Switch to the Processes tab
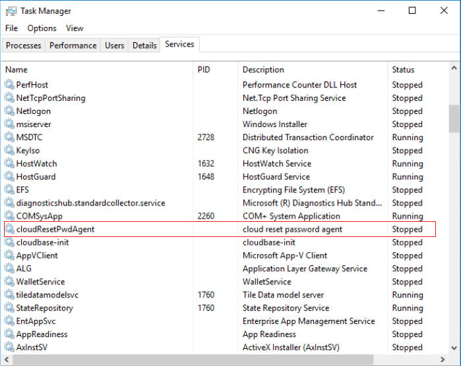 click(x=24, y=45)
